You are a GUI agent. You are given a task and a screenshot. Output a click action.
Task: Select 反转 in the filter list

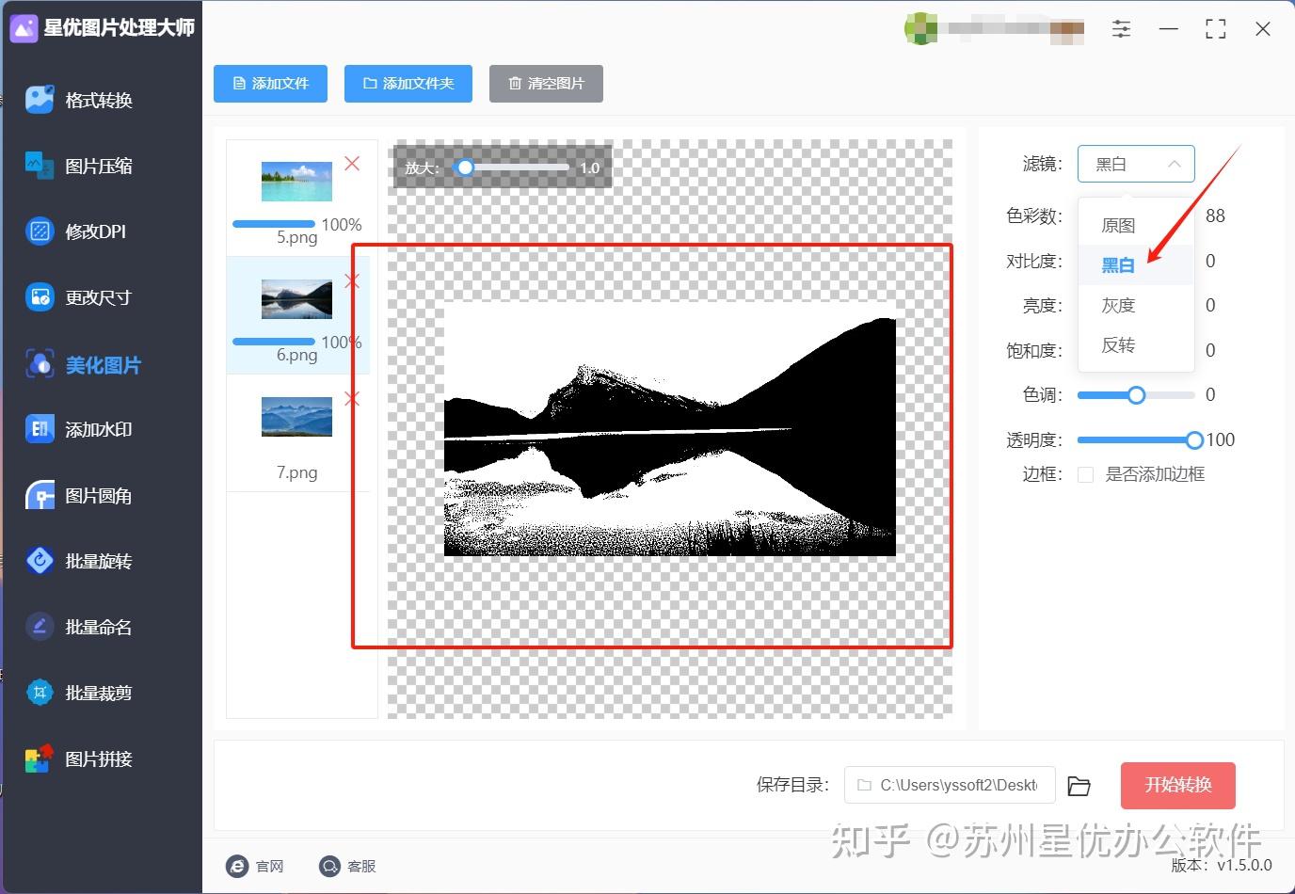(1118, 345)
